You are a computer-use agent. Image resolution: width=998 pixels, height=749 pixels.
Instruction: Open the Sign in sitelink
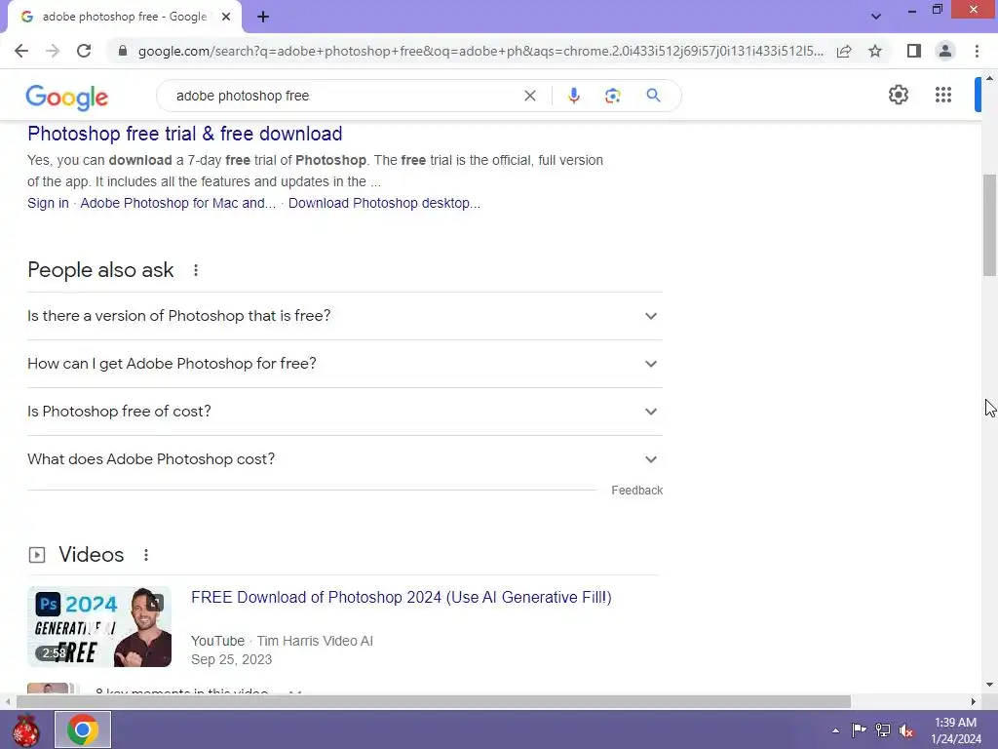pos(48,203)
